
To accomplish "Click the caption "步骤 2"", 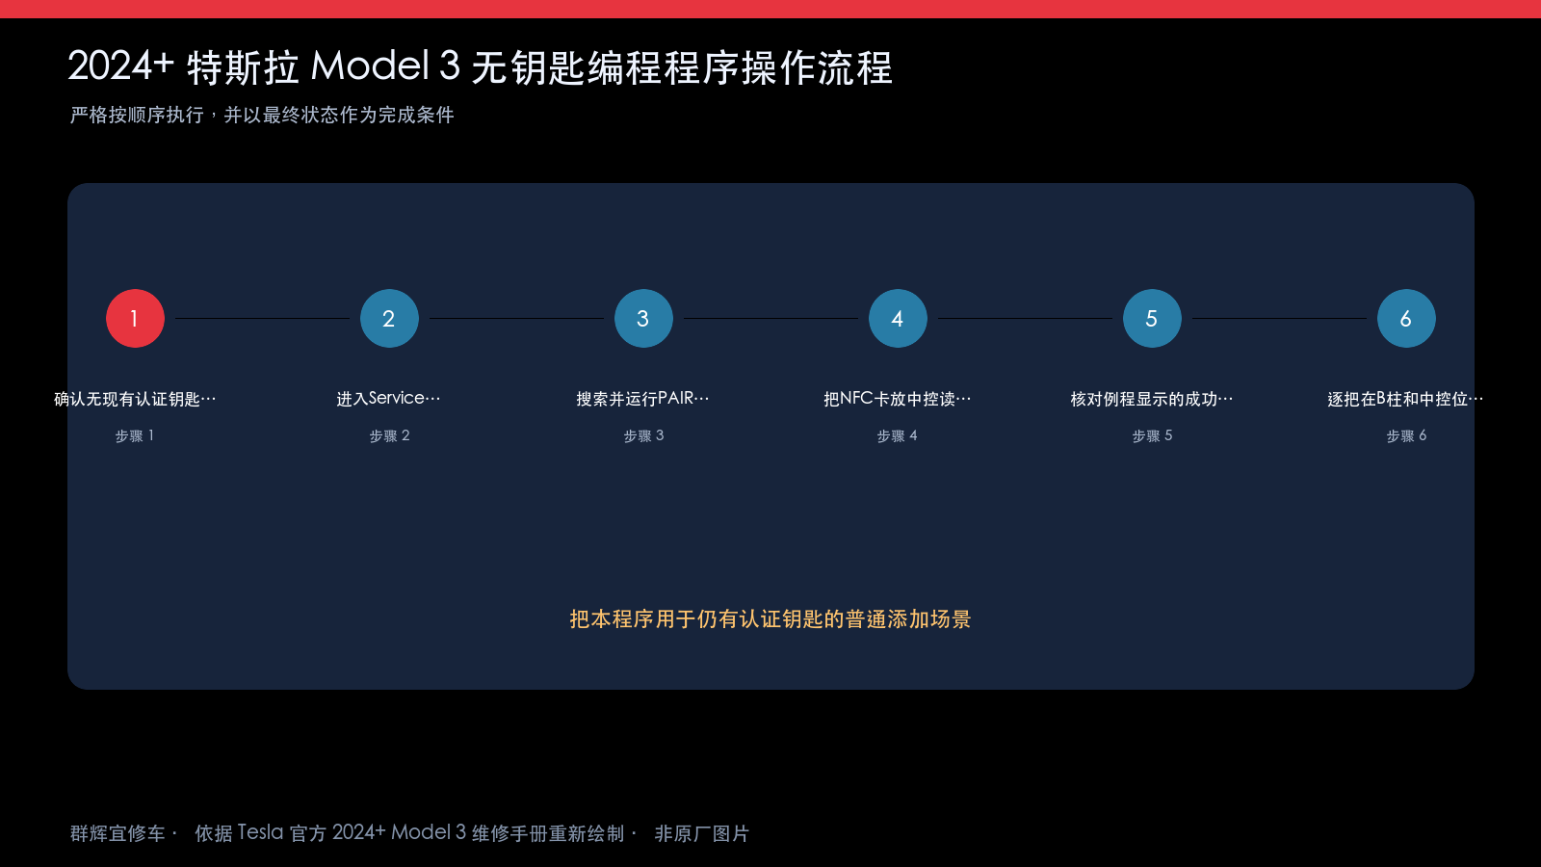I will point(389,436).
